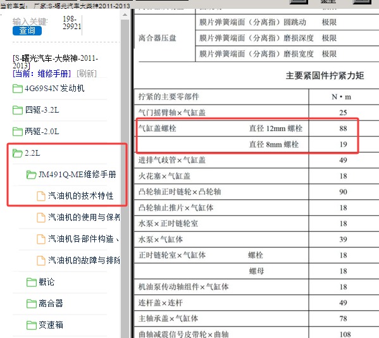This screenshot has width=379, height=338.
Task: Click the 直径 8mm 螺栓 cell
Action: pyautogui.click(x=273, y=144)
